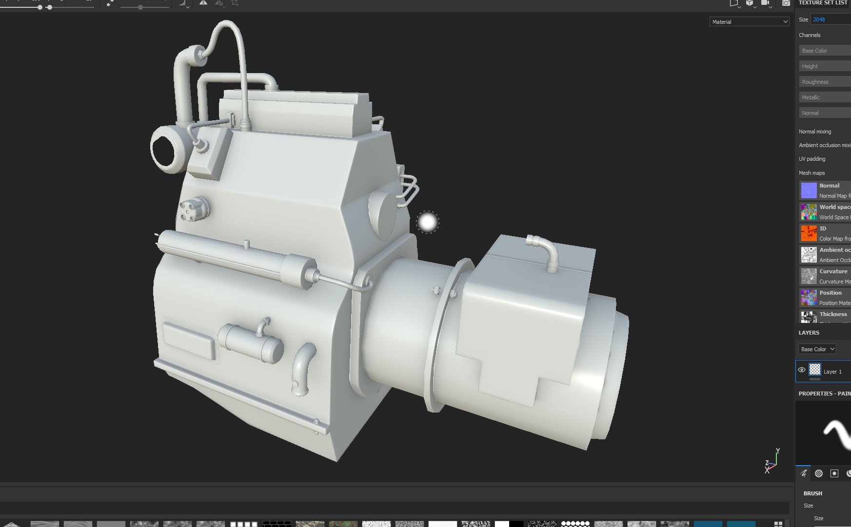The width and height of the screenshot is (851, 527).
Task: Click the UV padding label
Action: [812, 159]
